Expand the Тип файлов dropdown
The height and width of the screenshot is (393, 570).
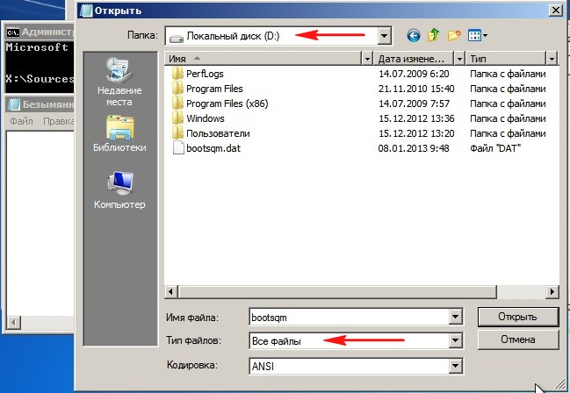tap(454, 341)
